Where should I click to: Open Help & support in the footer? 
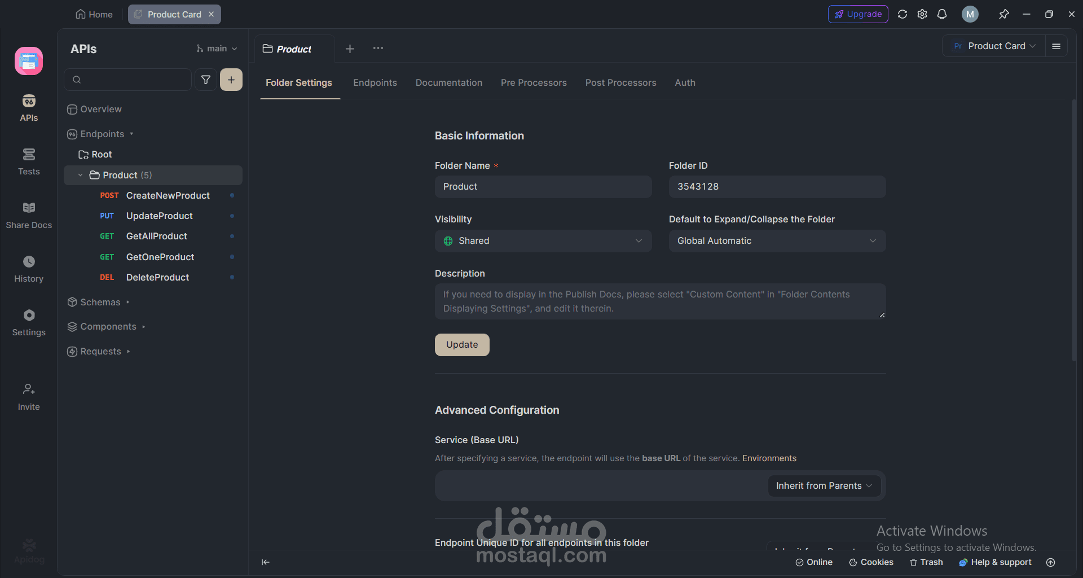995,562
